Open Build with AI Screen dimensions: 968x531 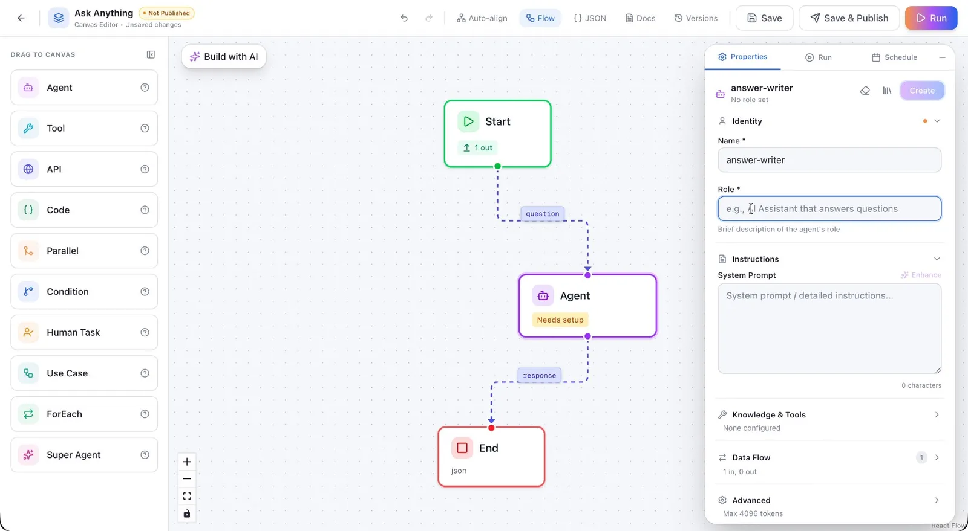[224, 57]
